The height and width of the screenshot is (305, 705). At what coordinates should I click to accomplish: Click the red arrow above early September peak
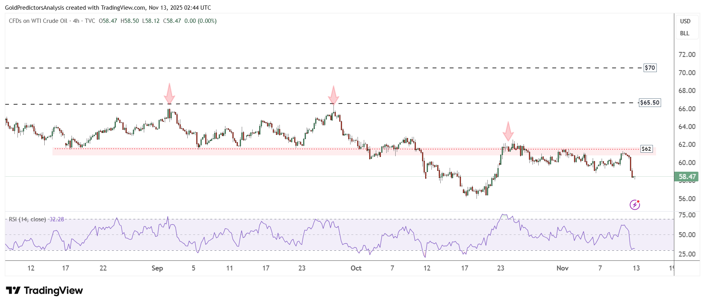(169, 93)
